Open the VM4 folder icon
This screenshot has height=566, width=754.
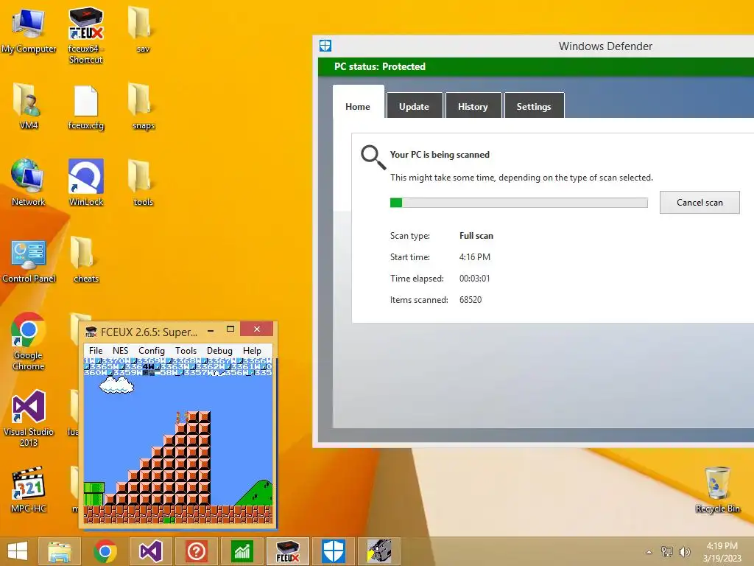[29, 106]
